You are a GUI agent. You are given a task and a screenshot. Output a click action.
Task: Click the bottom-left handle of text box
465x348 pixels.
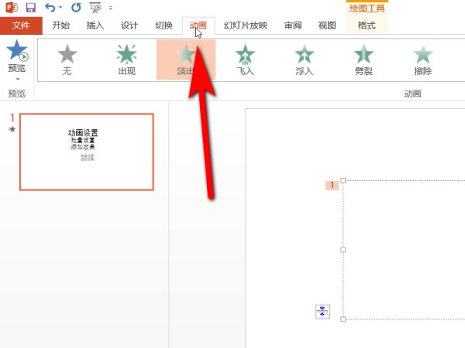[x=343, y=319]
